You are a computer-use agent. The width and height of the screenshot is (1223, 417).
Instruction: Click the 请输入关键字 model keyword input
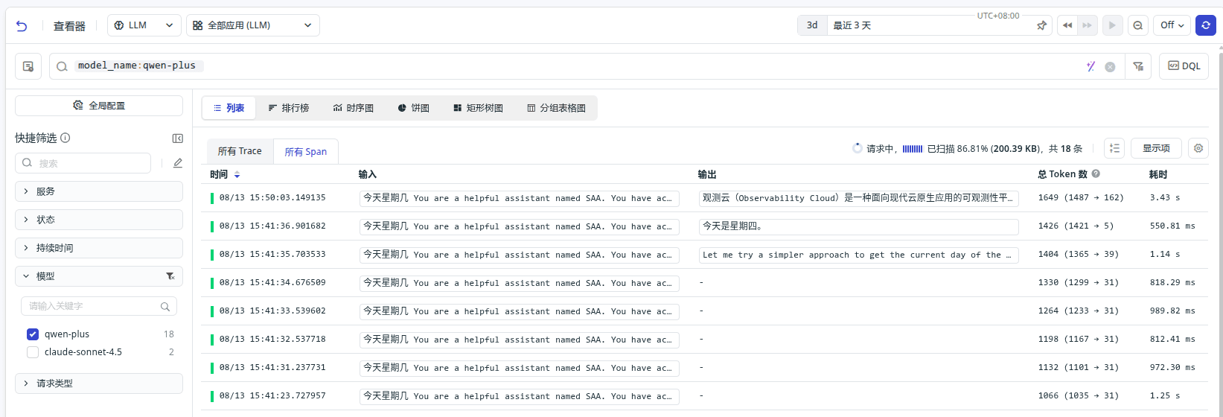click(99, 306)
